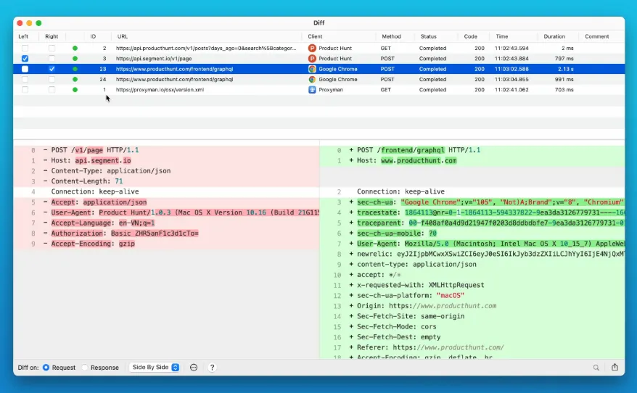Click the Google Chrome icon in row 24

pyautogui.click(x=312, y=80)
